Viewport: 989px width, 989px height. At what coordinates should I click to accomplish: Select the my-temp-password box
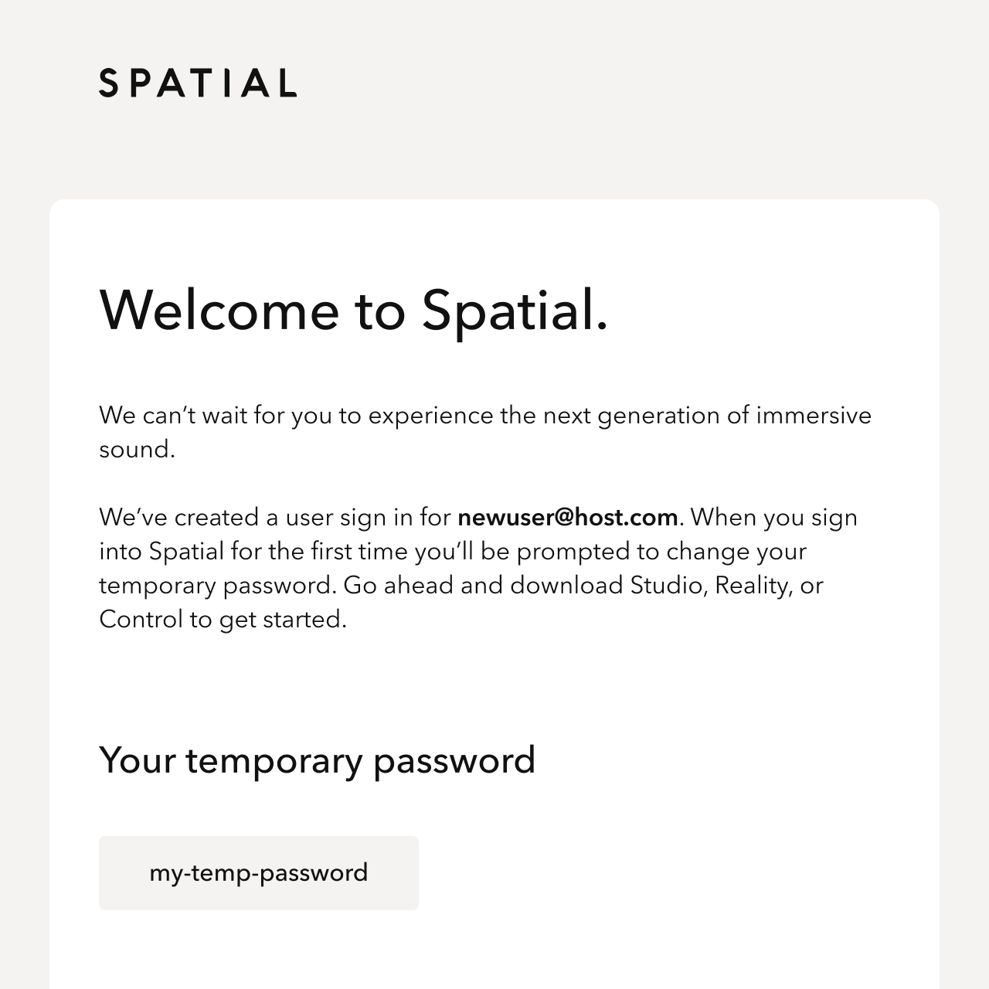pos(259,873)
